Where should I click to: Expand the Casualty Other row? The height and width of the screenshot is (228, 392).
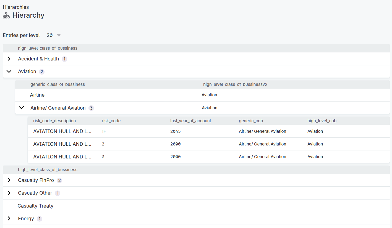[x=9, y=193]
